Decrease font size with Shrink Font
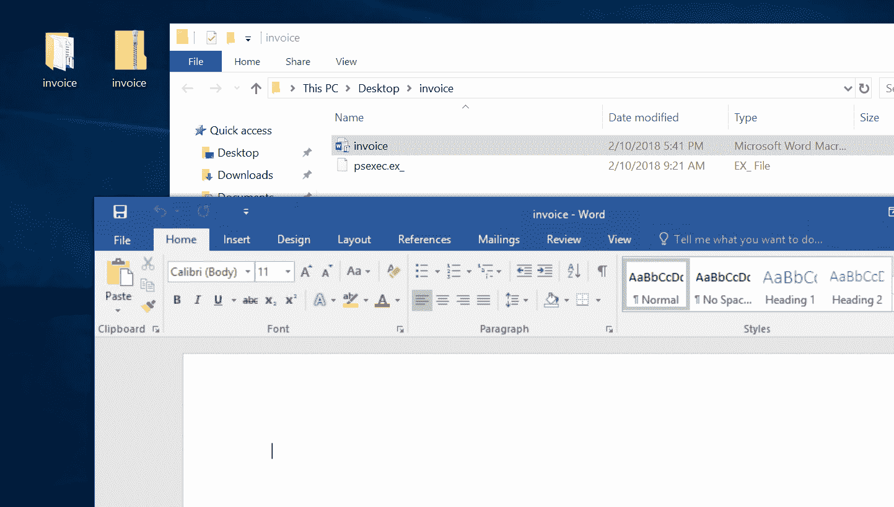The width and height of the screenshot is (894, 507). pyautogui.click(x=327, y=271)
